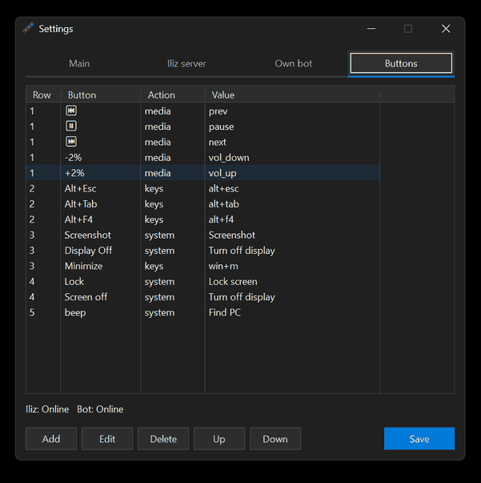Click the 'alt+tab' value cell
481x483 pixels.
click(x=224, y=204)
